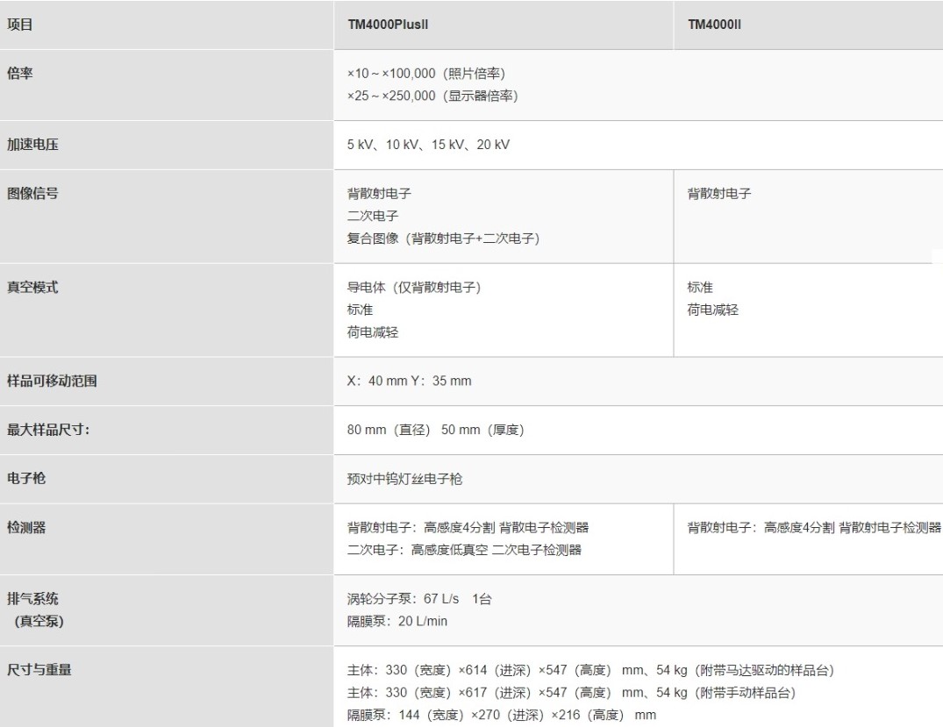Select the 5 kV、10 kV、15 kV、20 kV value
This screenshot has width=943, height=727.
(428, 145)
